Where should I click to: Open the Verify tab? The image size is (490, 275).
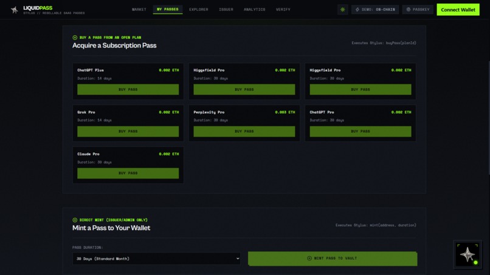pyautogui.click(x=283, y=10)
